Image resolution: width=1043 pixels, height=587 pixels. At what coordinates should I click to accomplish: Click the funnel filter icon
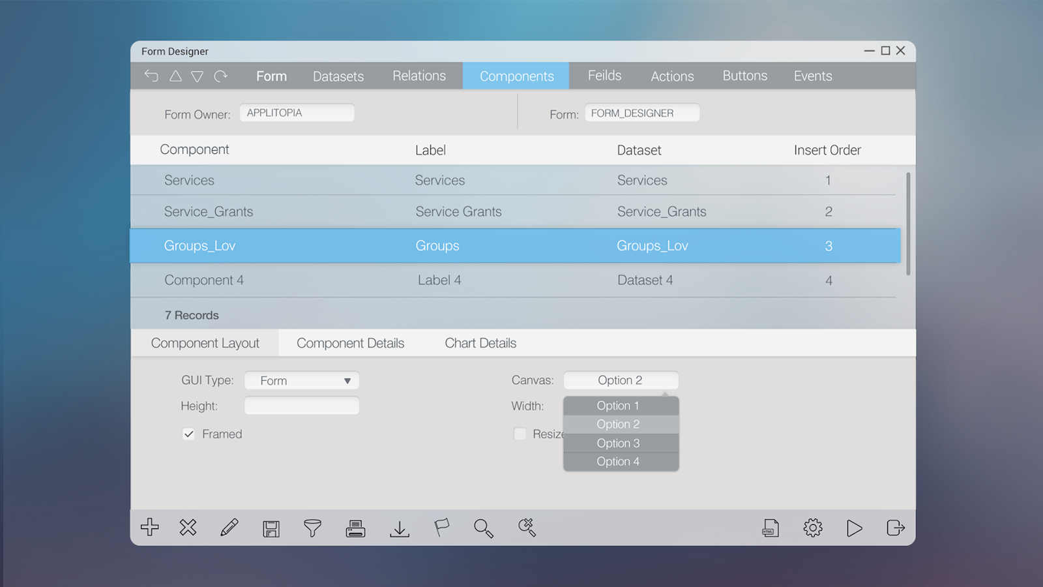(313, 528)
